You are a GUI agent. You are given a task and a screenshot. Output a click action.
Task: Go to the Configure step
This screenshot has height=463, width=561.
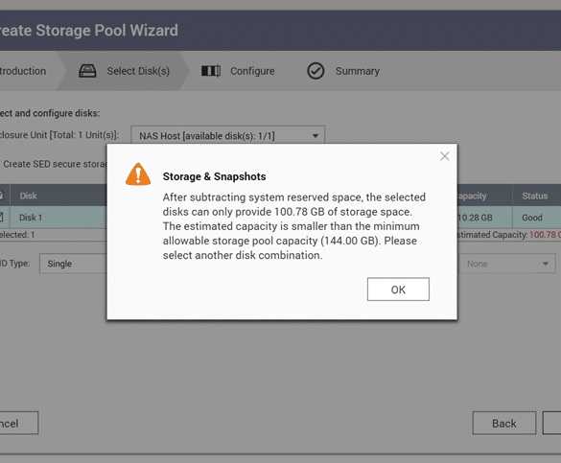[252, 71]
